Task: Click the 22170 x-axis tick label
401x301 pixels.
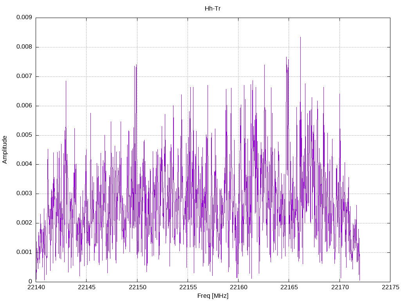Action: [x=340, y=288]
